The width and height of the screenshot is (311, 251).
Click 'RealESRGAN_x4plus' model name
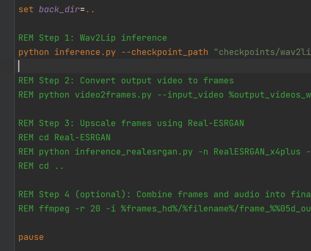[x=257, y=152]
